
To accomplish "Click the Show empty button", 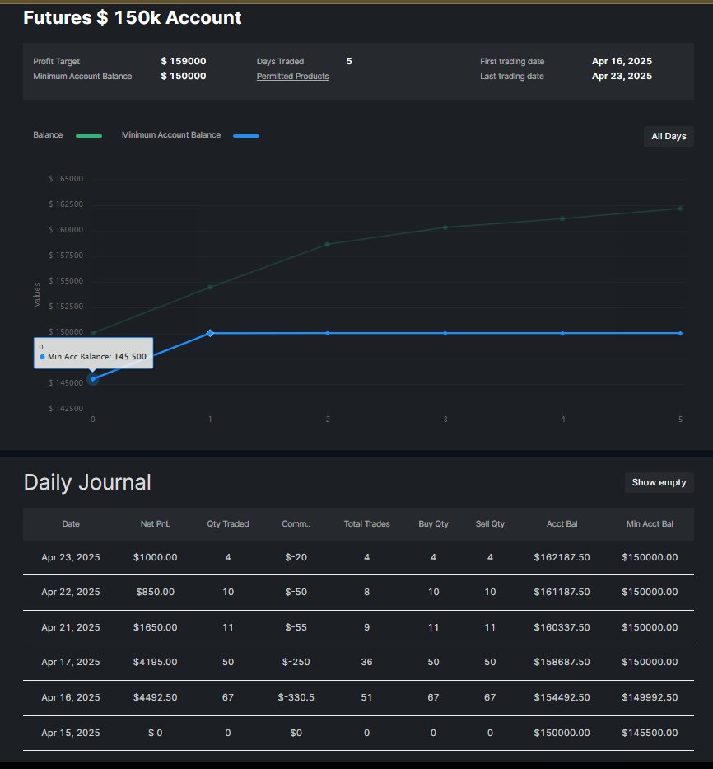I will pos(659,483).
